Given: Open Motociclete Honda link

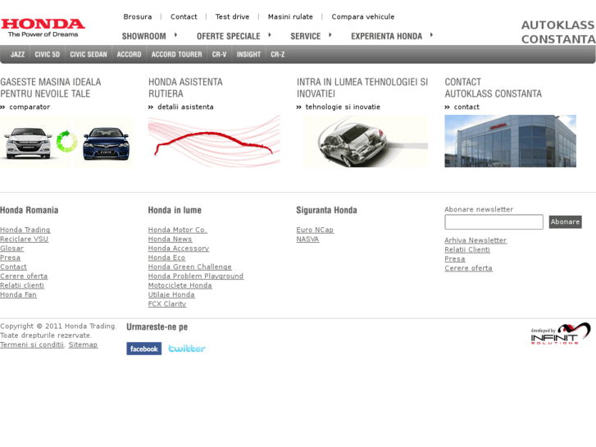Looking at the screenshot, I should tap(180, 285).
